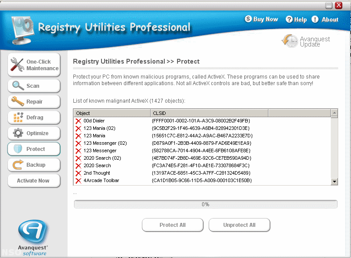This screenshot has width=351, height=258.
Task: Click the Protect shield icon
Action: coord(18,149)
